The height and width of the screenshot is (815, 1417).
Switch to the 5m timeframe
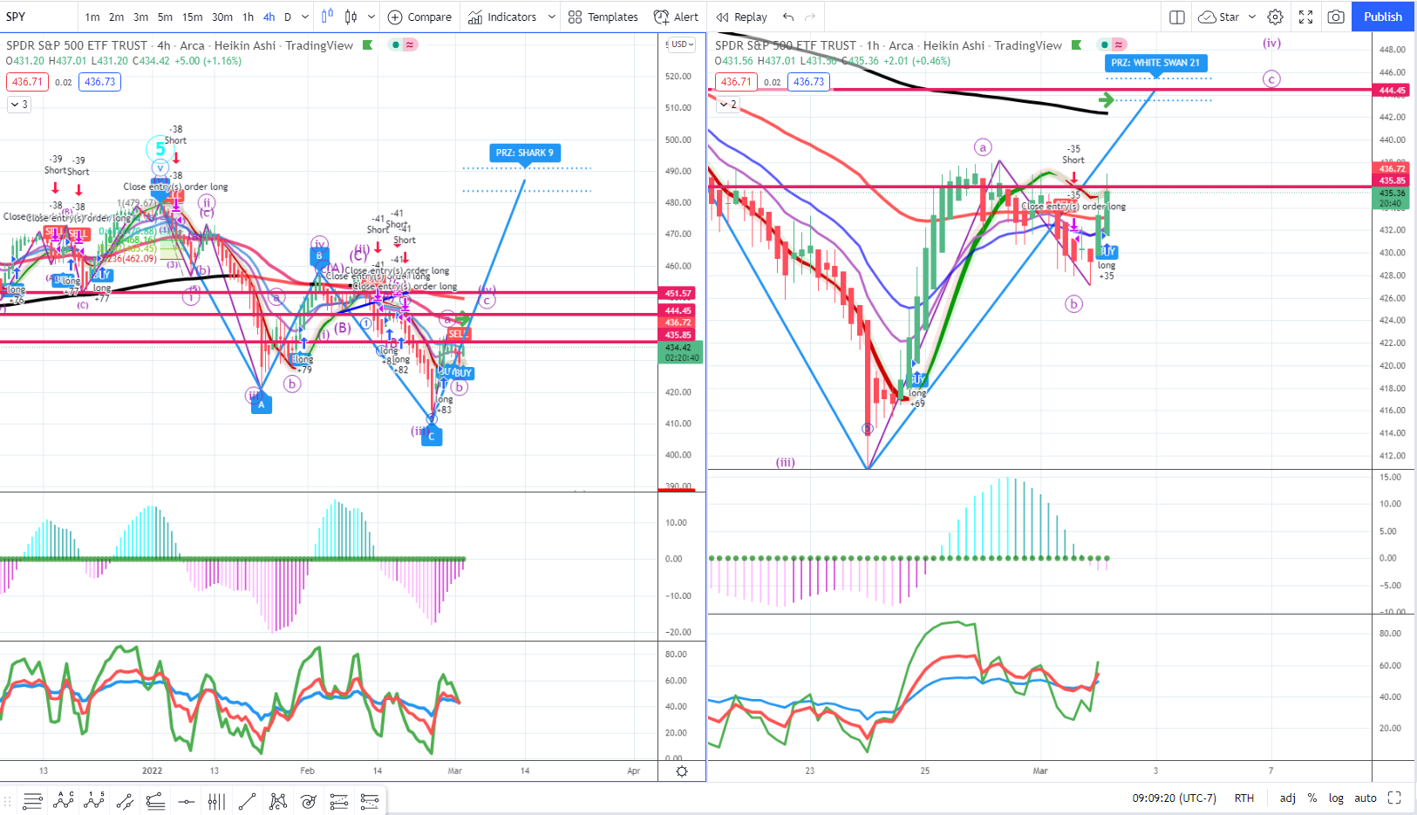(x=165, y=17)
